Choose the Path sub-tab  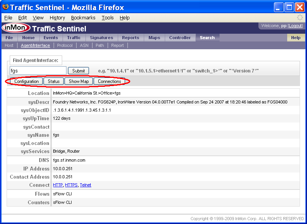(x=99, y=45)
